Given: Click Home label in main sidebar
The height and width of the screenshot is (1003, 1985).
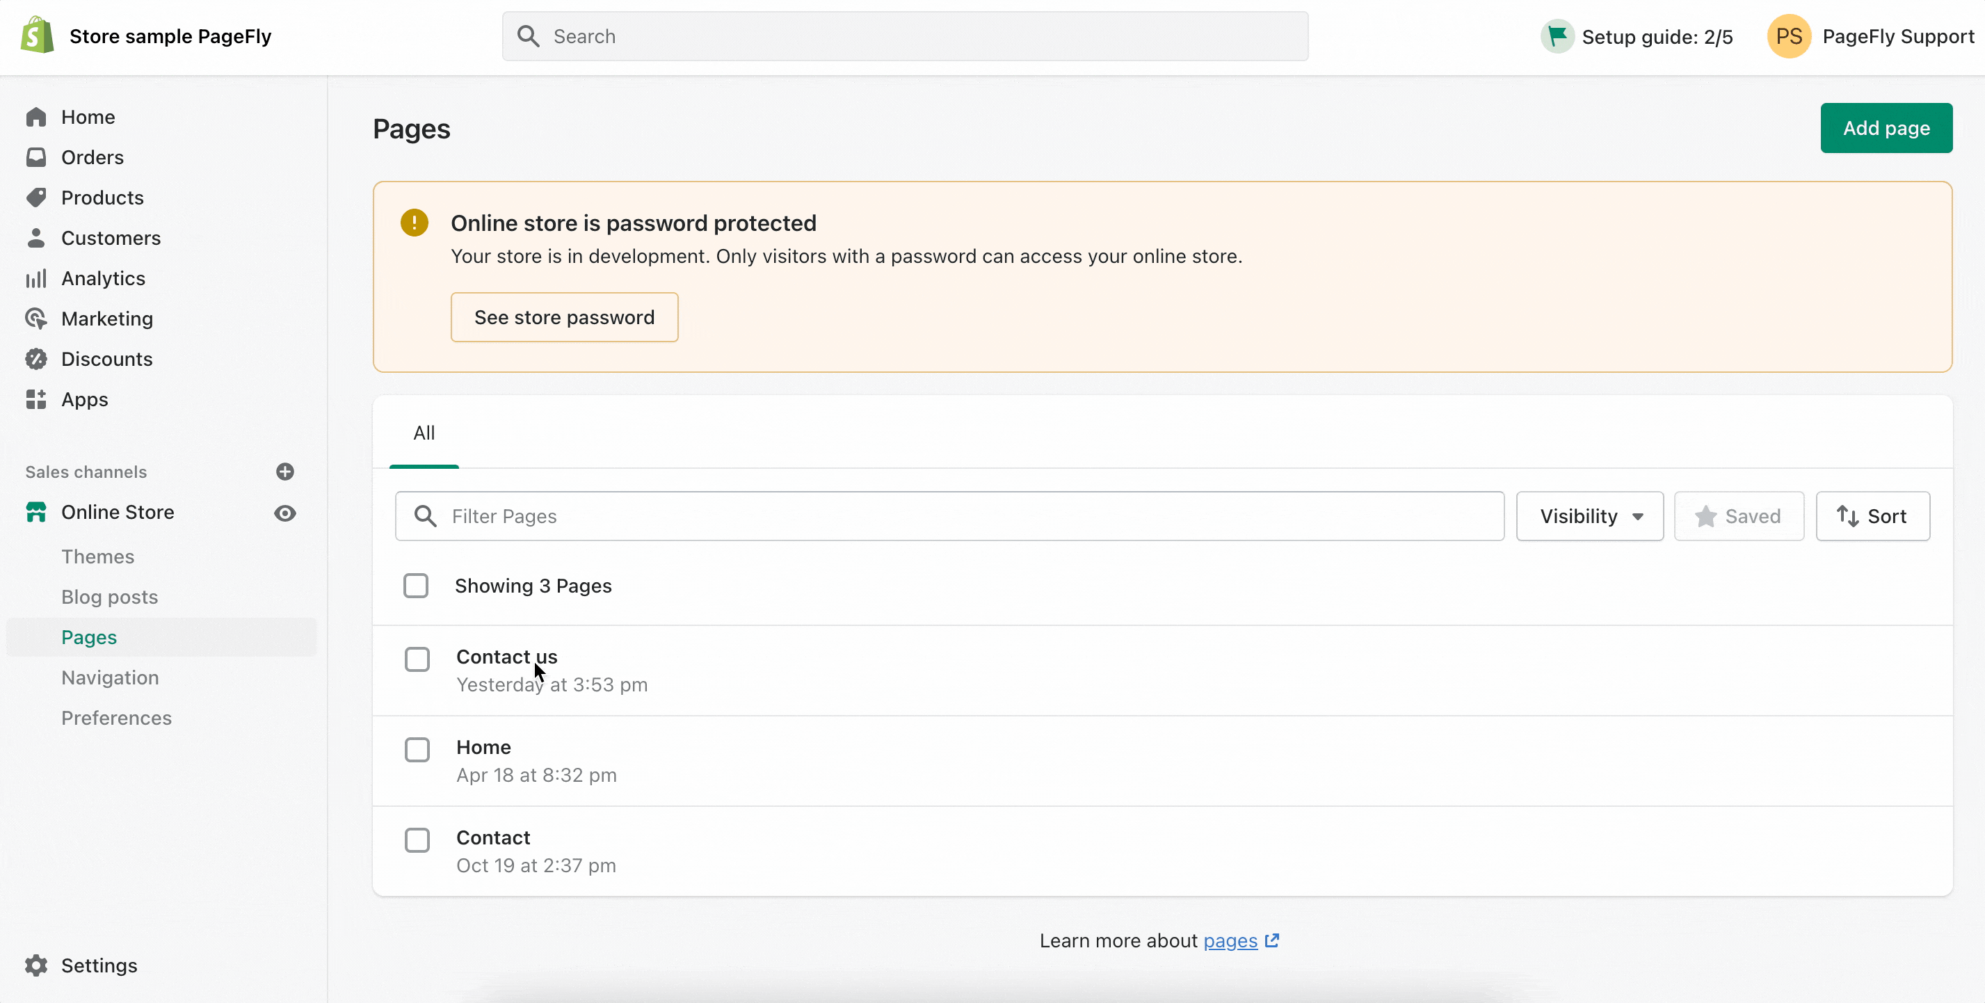Looking at the screenshot, I should 88,117.
